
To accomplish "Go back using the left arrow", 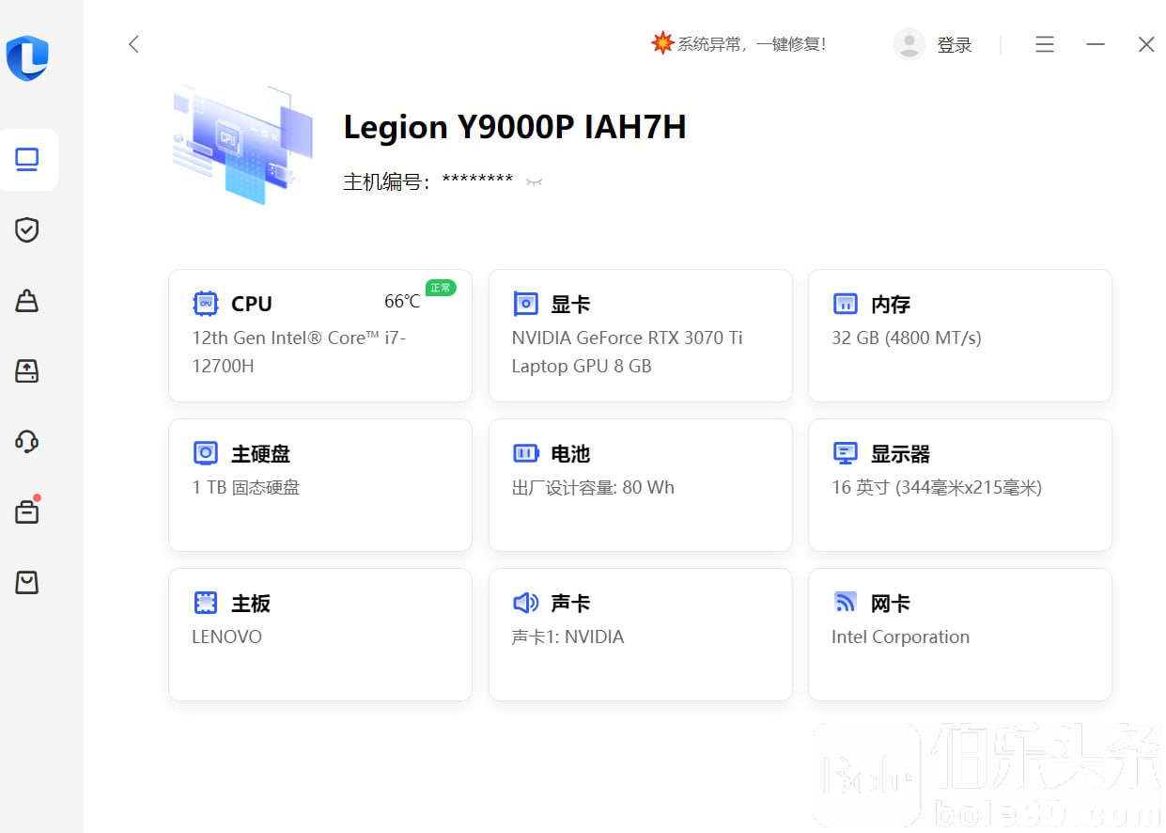I will point(133,44).
